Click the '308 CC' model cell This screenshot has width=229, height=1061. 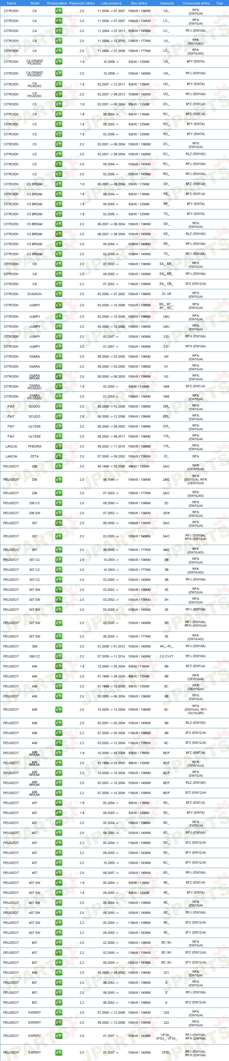[x=35, y=656]
